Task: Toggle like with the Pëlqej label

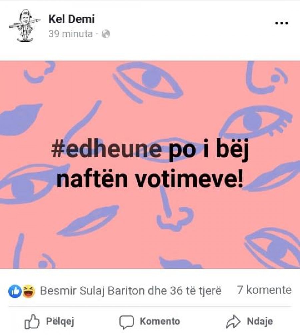Action: tap(60, 322)
